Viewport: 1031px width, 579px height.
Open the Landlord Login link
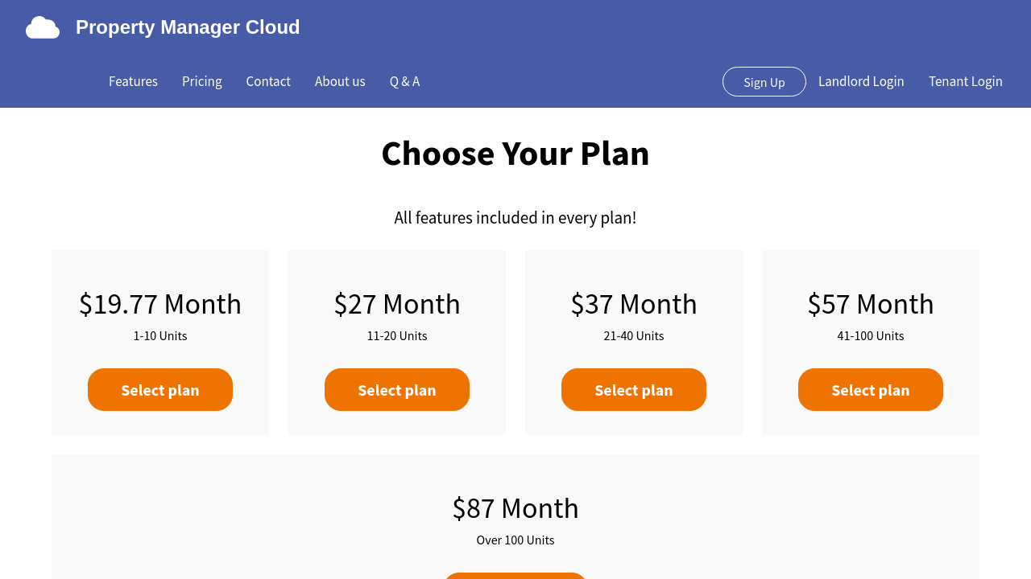861,81
